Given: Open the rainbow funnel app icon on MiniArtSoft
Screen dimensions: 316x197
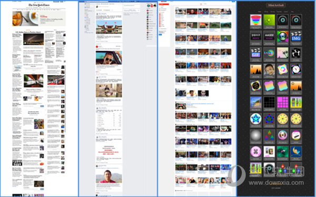Looking at the screenshot, I should click(x=256, y=20).
